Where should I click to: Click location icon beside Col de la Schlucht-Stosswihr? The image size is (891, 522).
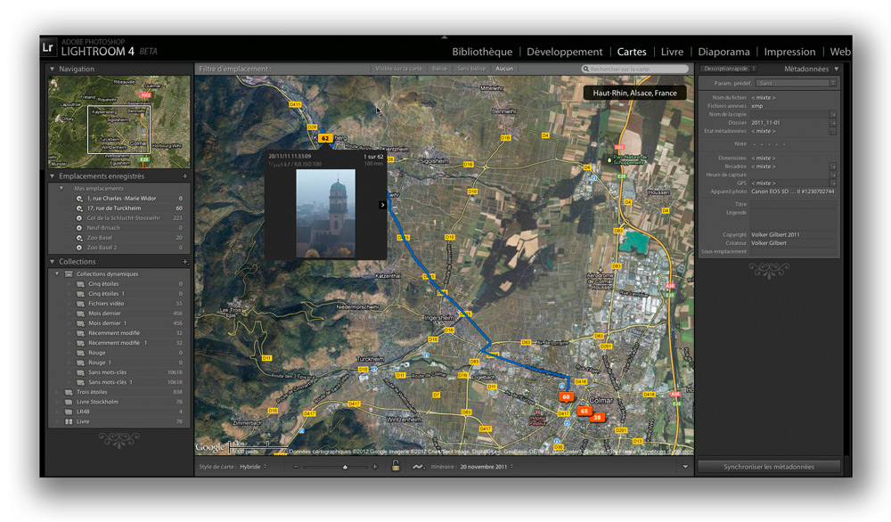79,218
